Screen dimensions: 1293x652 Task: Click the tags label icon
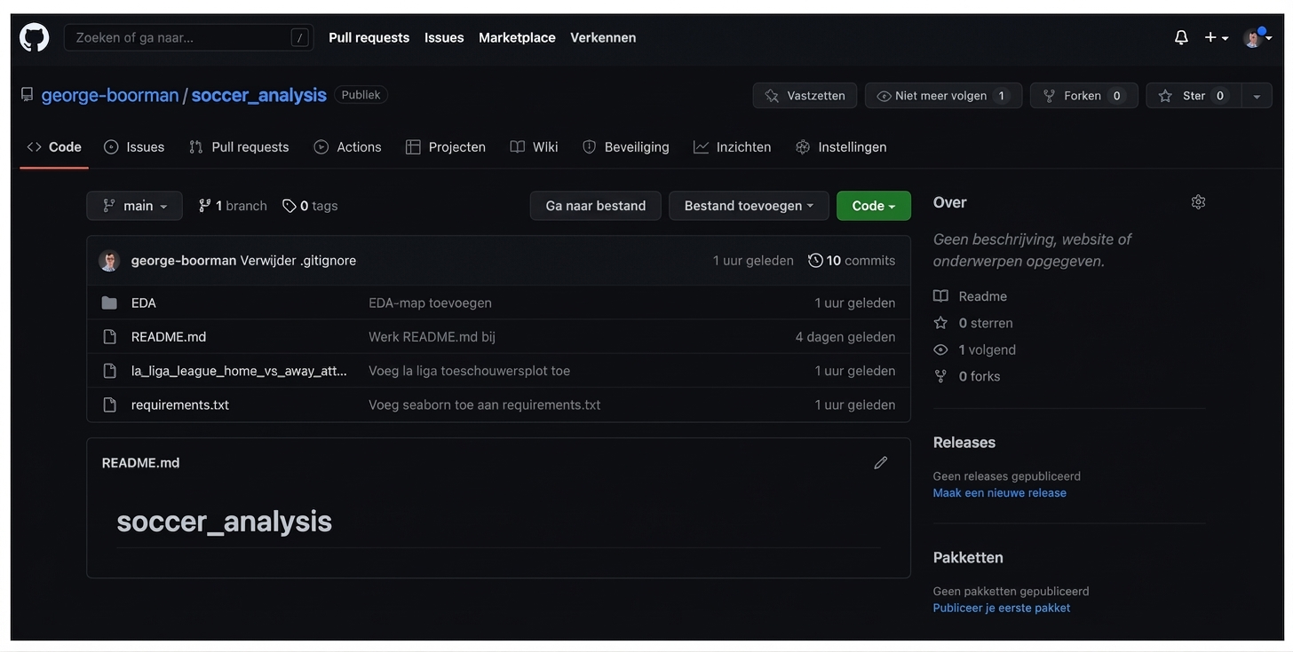[x=290, y=206]
